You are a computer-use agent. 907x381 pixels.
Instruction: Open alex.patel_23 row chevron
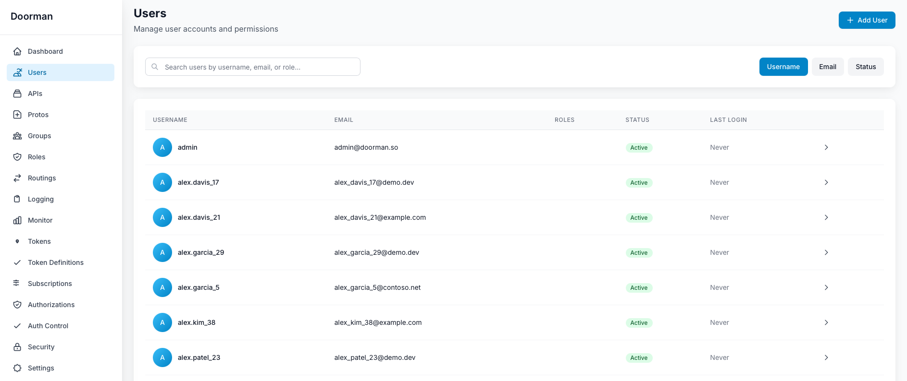click(826, 357)
